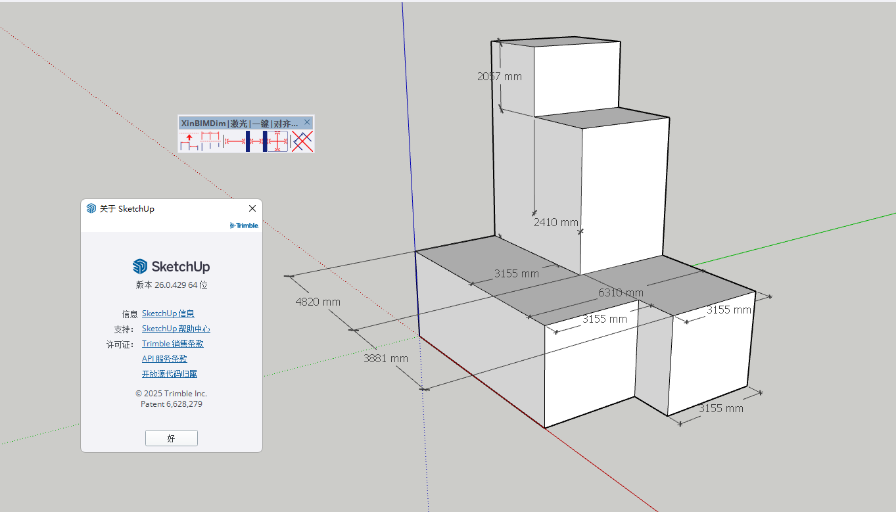896x512 pixels.
Task: Close the 关于 SketchUp dialog
Action: (x=252, y=208)
